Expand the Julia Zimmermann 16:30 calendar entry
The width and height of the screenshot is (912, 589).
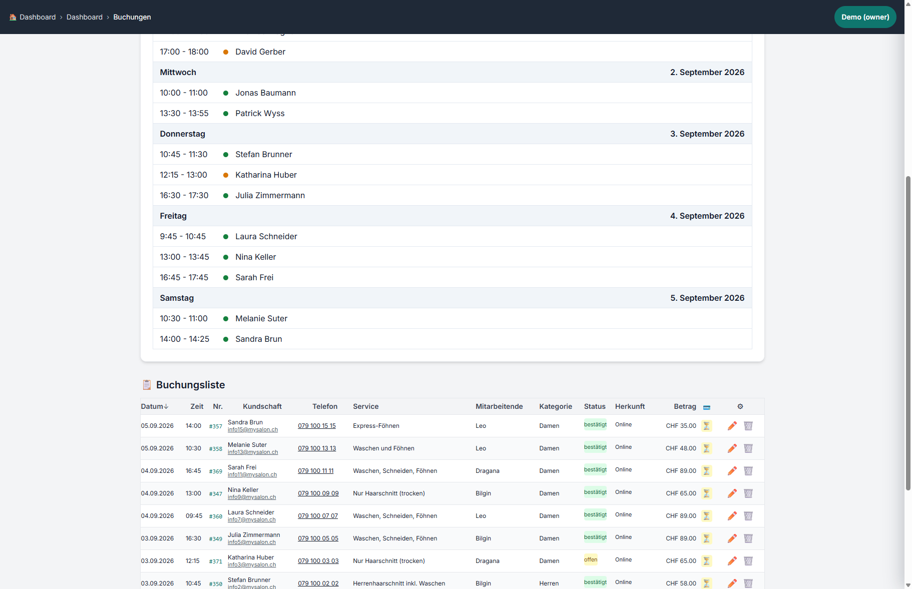(452, 195)
